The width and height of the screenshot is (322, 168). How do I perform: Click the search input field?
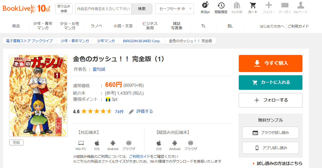click(103, 9)
